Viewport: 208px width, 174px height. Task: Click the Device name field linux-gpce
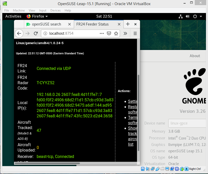[187, 123]
